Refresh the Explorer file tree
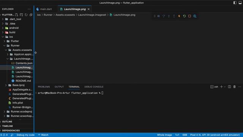 26,15
